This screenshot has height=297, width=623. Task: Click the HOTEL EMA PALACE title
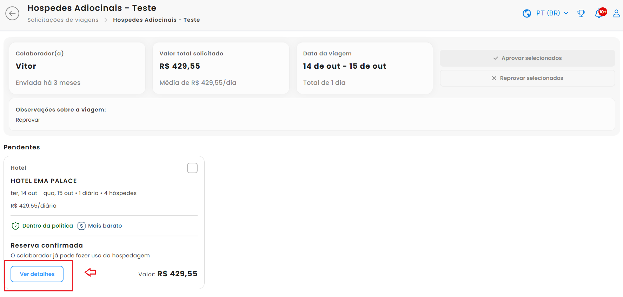point(44,181)
